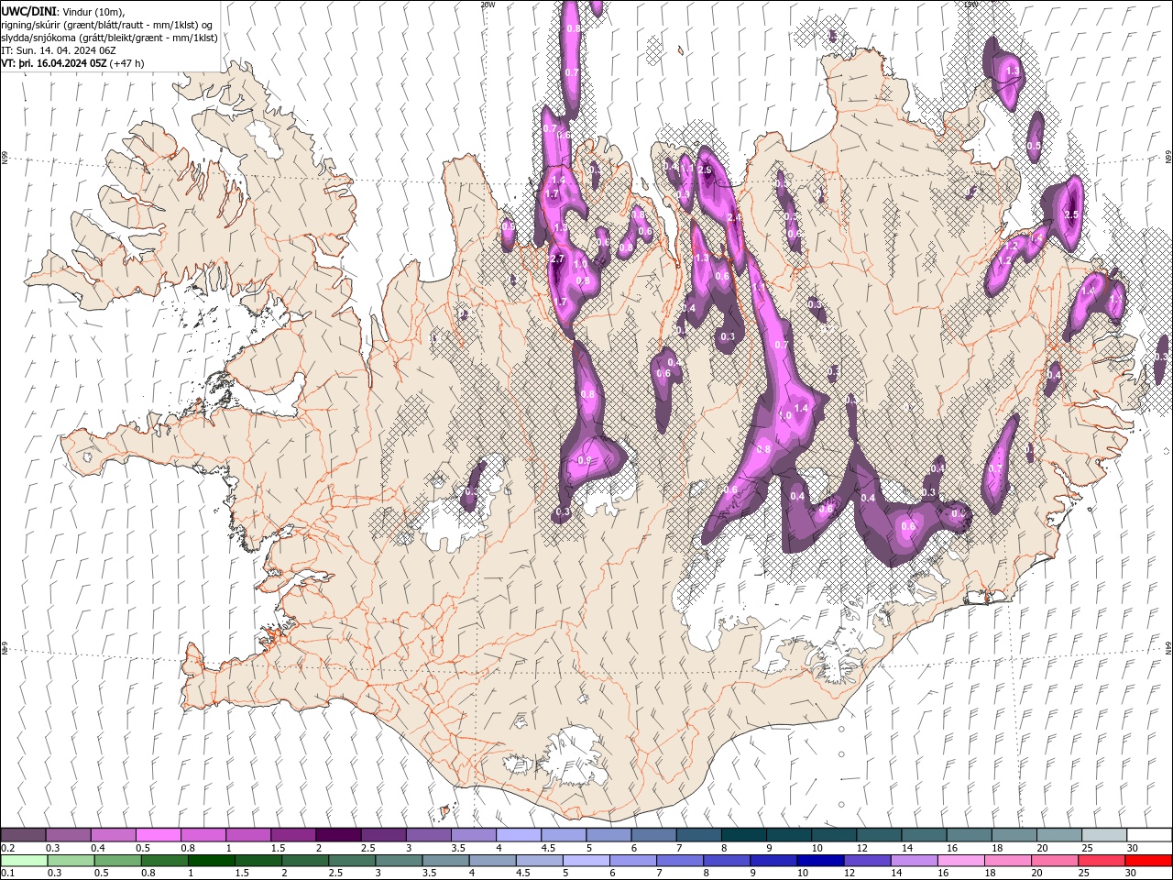Click the 0.9 snowfall value in central band
1173x880 pixels.
[x=584, y=460]
